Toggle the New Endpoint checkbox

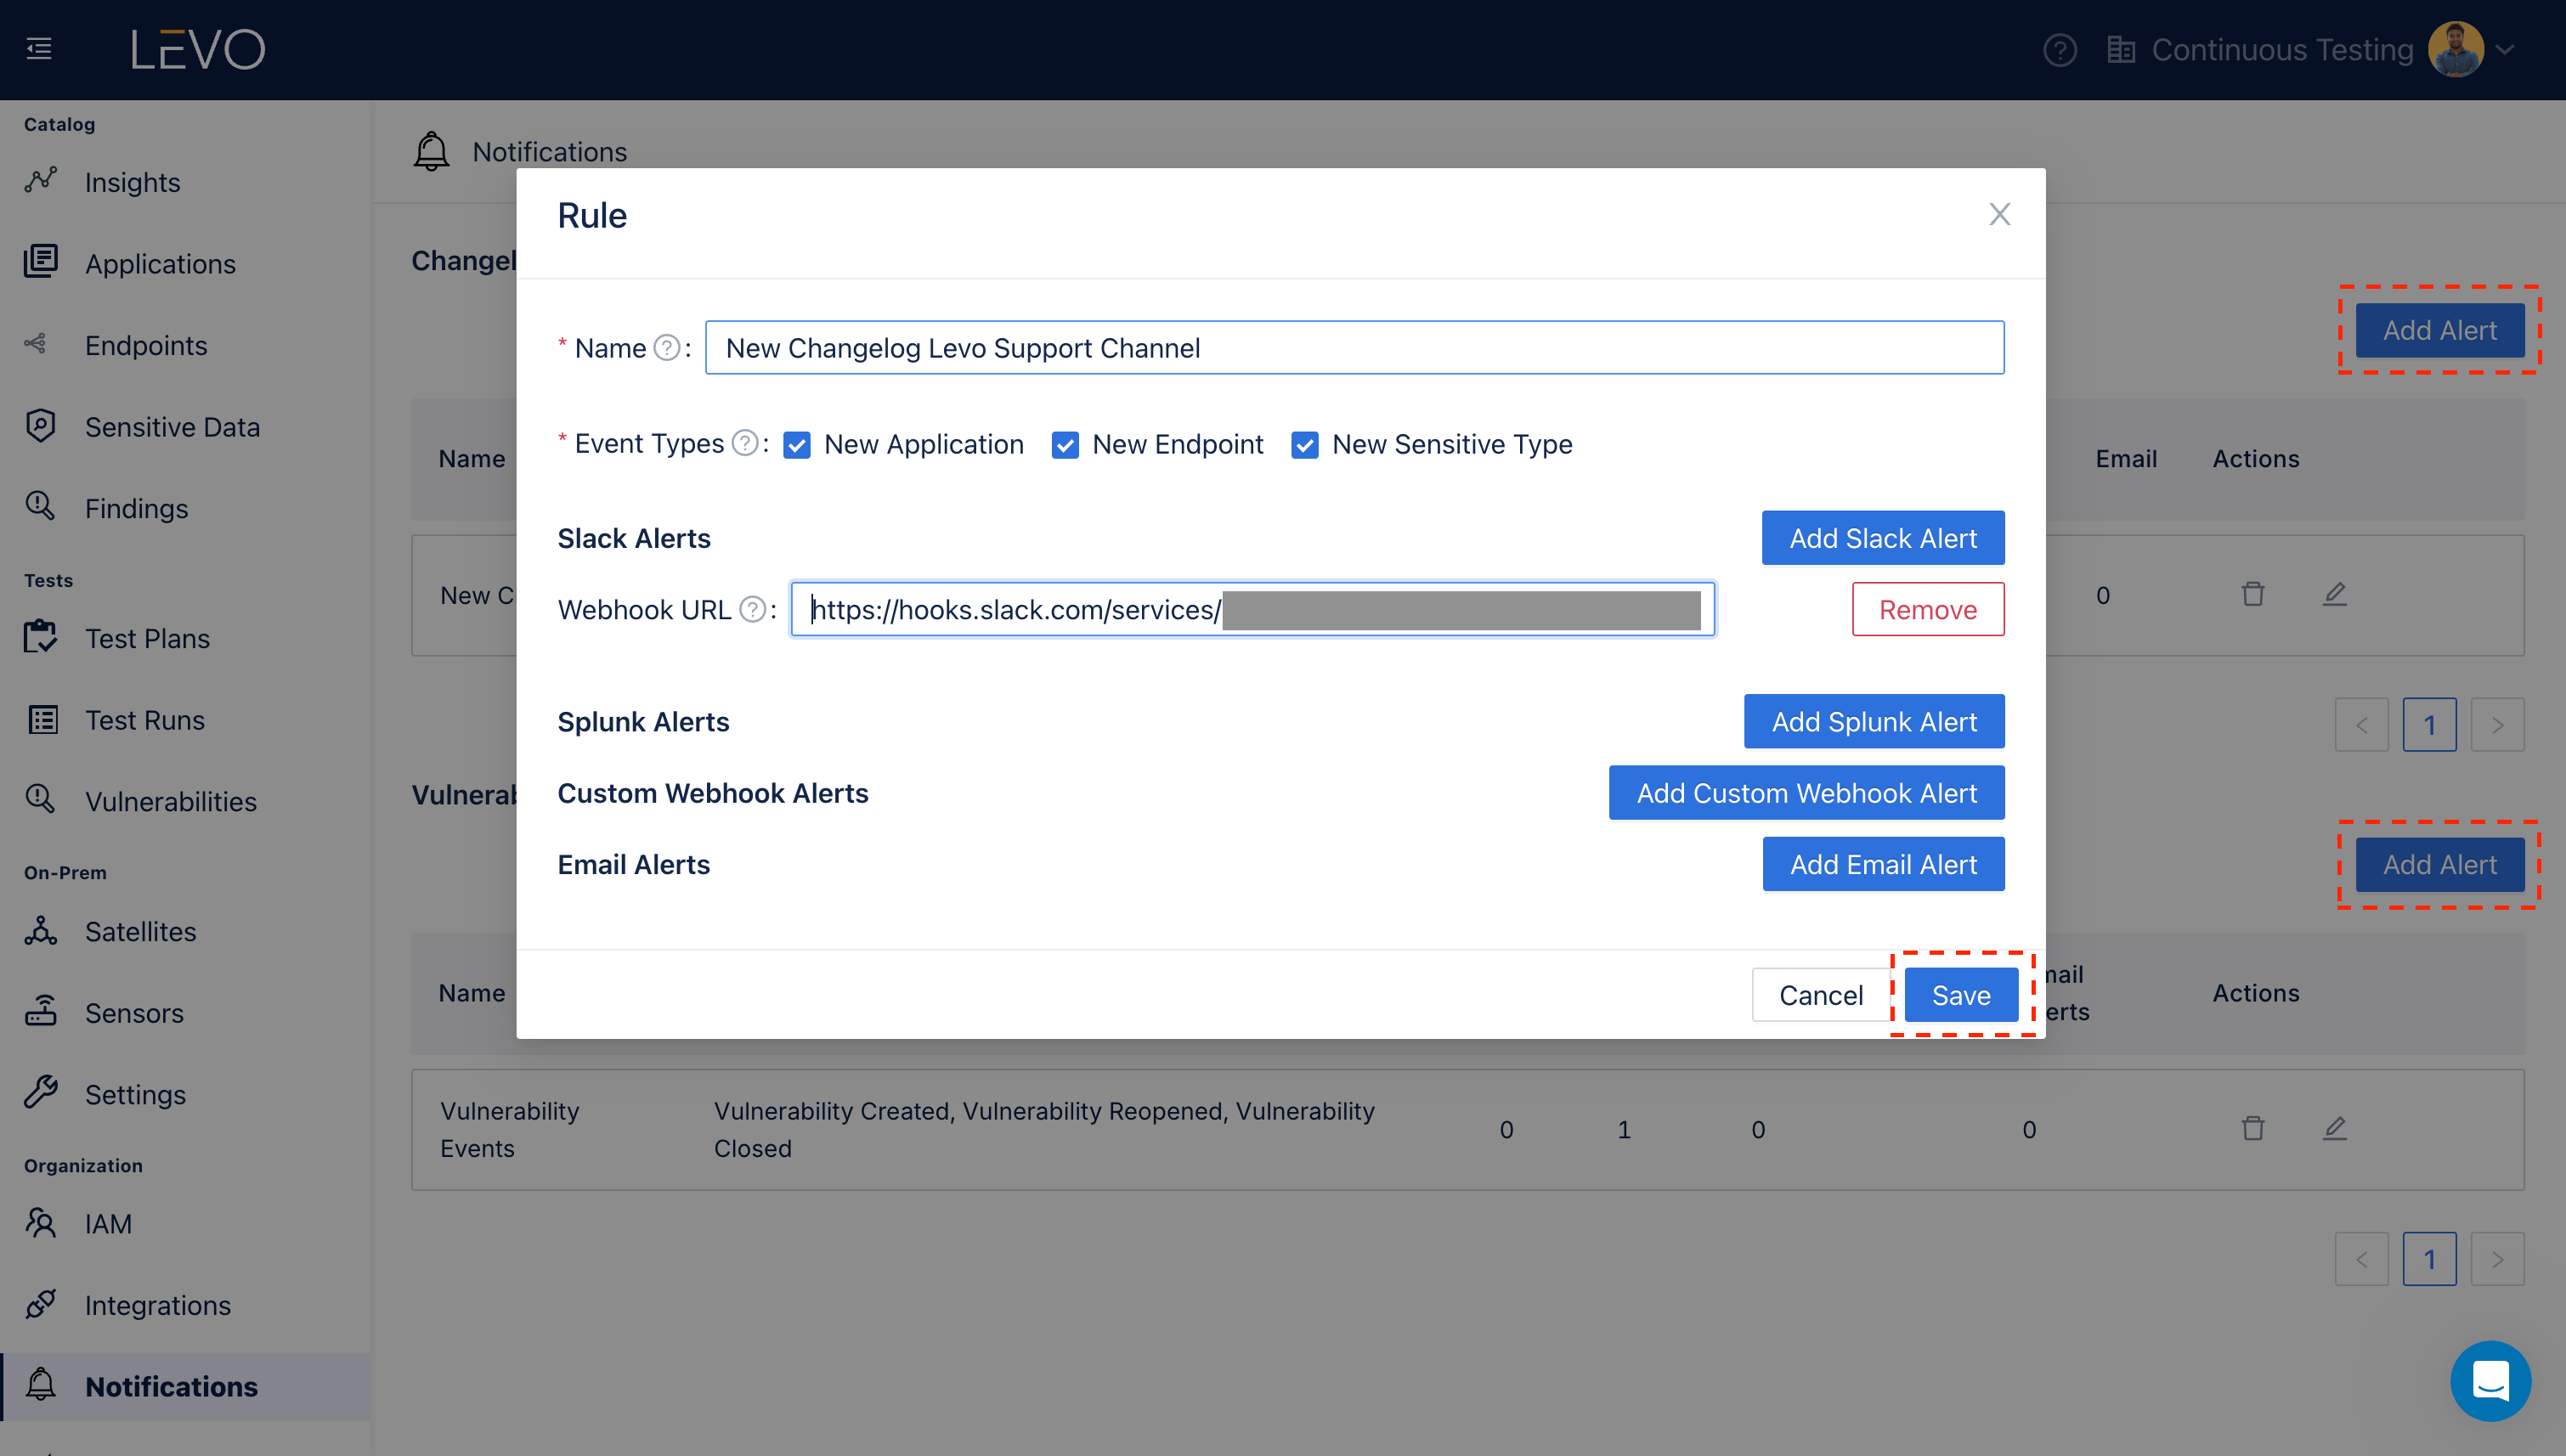click(x=1065, y=445)
